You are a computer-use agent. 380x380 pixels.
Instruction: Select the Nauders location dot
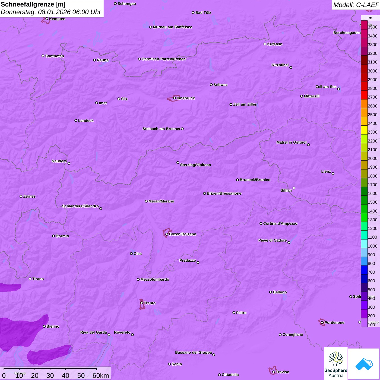69,163
